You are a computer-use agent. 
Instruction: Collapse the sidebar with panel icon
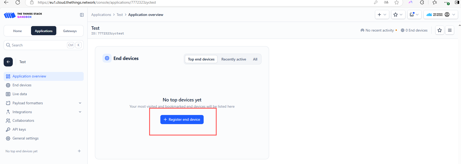pyautogui.click(x=82, y=15)
